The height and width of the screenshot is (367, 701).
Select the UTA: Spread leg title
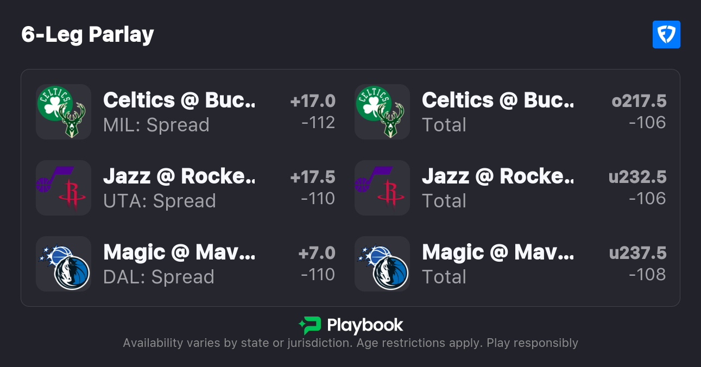(179, 176)
